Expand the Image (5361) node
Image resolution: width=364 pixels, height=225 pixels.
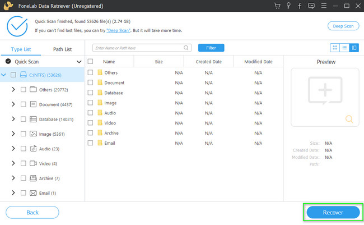click(x=13, y=134)
